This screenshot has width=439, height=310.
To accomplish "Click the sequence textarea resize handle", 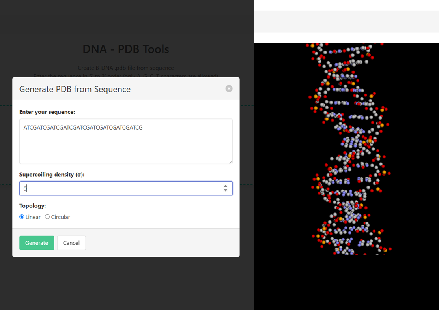I will tap(230, 162).
